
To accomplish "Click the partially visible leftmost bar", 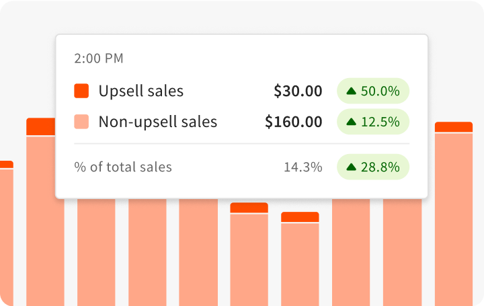I will tap(6, 235).
